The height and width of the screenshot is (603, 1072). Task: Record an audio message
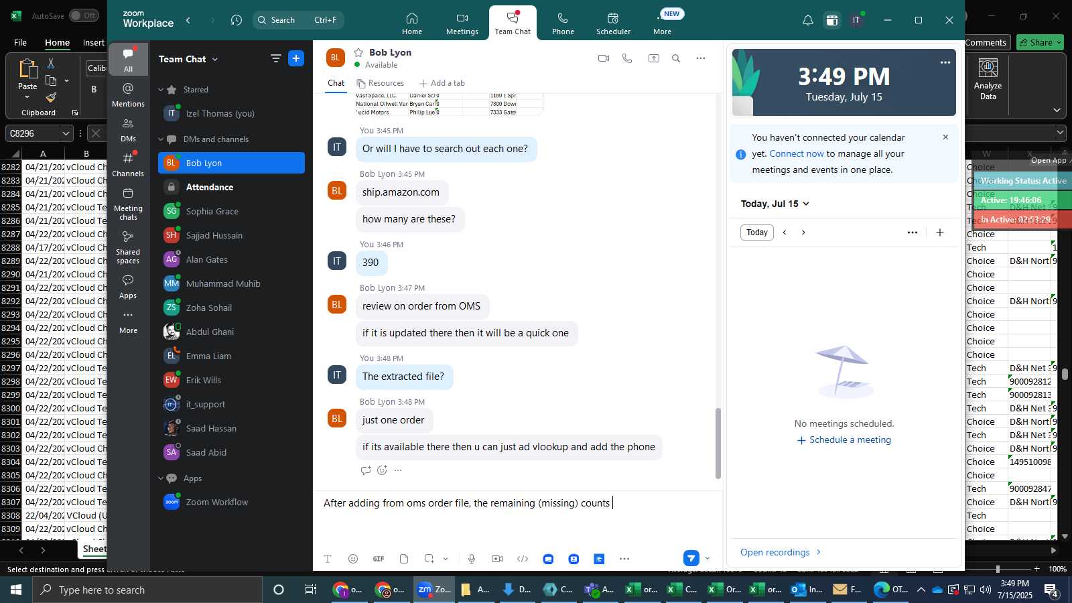pos(472,559)
